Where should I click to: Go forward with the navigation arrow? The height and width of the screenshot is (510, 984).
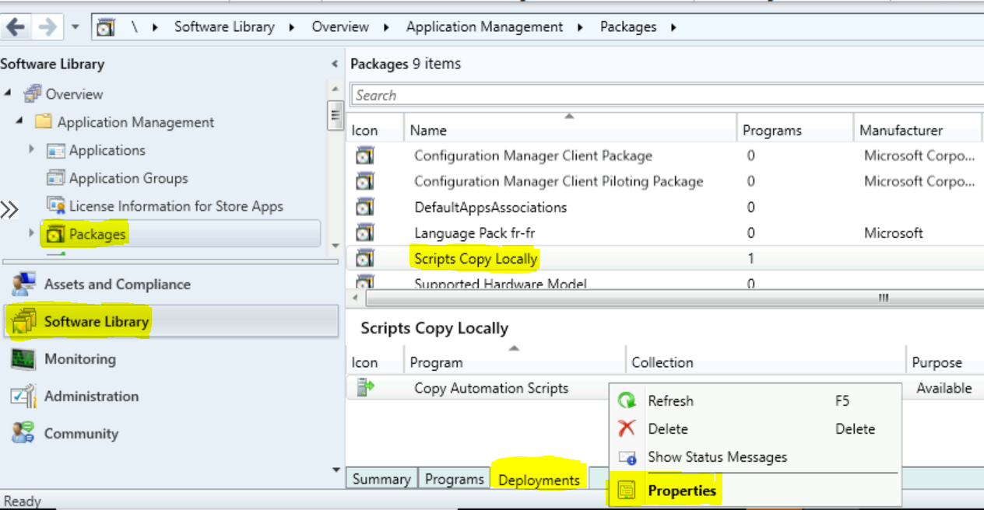47,27
